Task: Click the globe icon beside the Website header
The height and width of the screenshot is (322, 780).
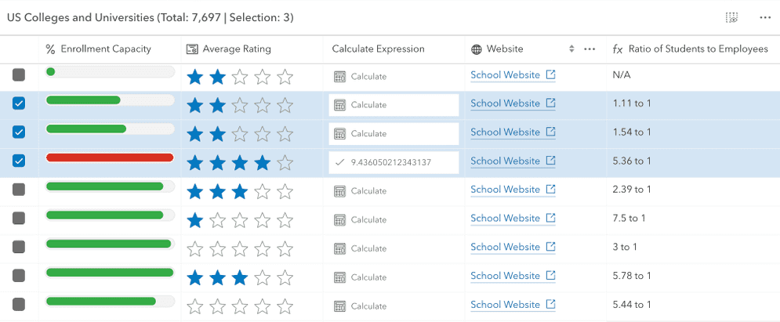Action: [x=477, y=49]
